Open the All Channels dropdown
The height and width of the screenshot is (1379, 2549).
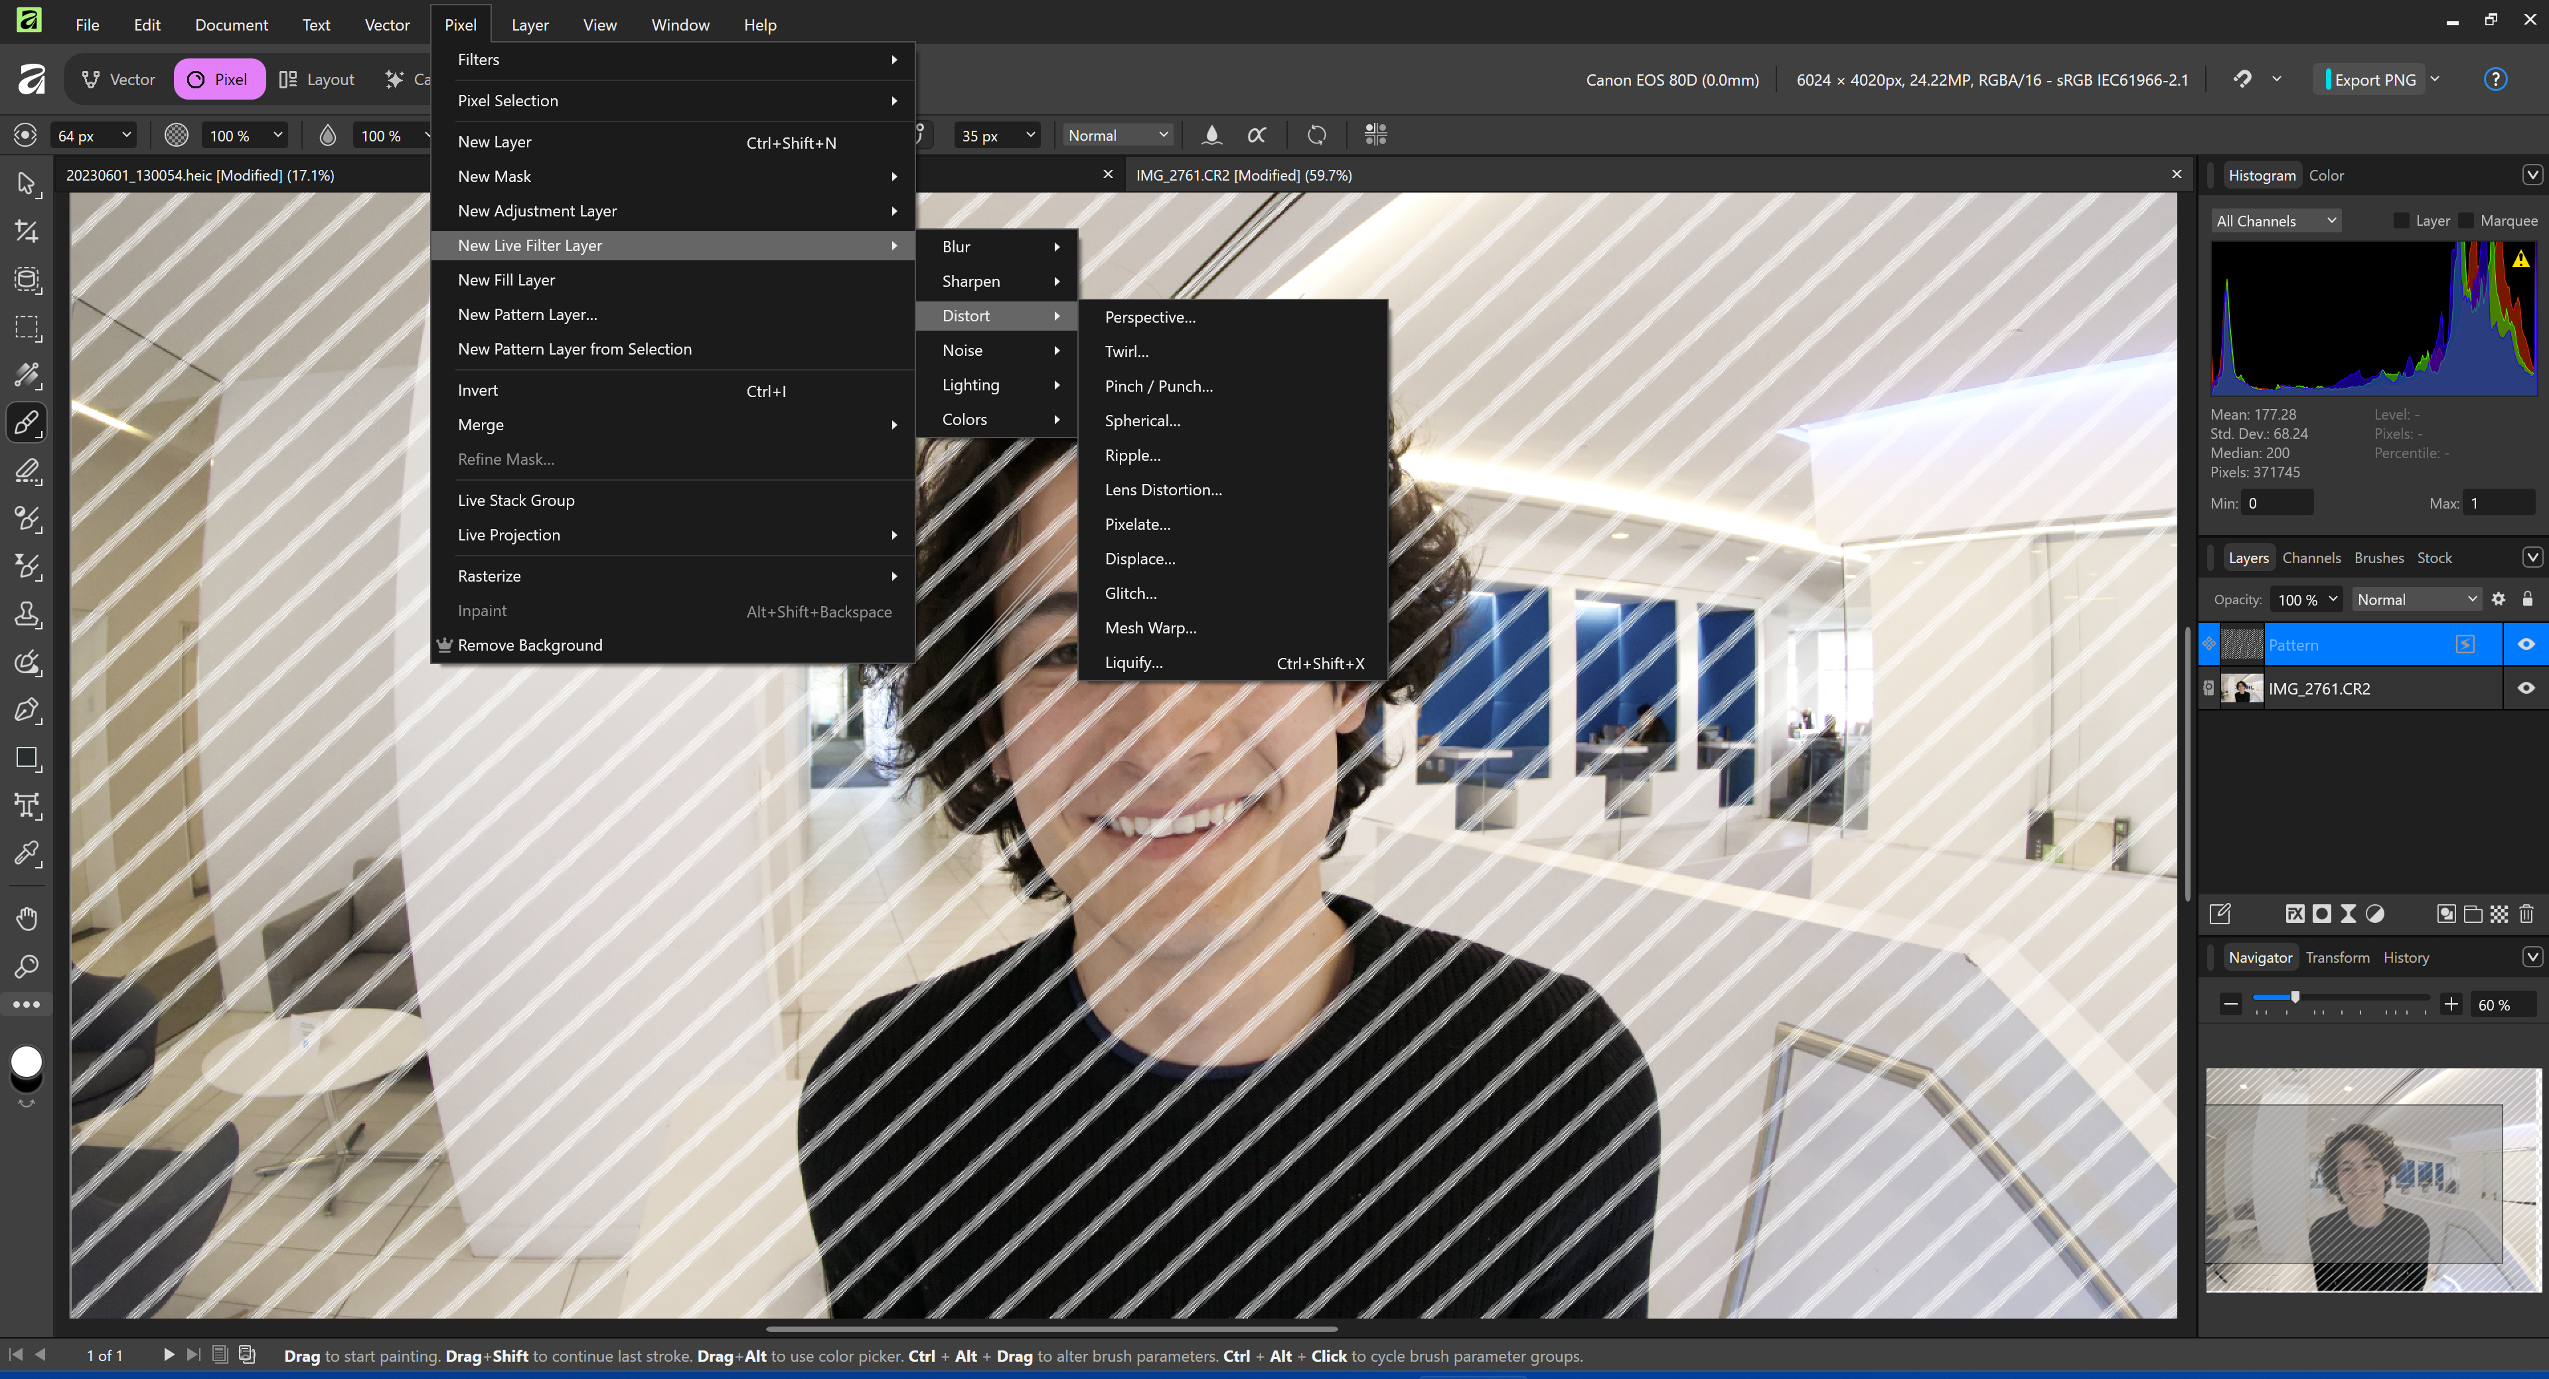coord(2276,220)
